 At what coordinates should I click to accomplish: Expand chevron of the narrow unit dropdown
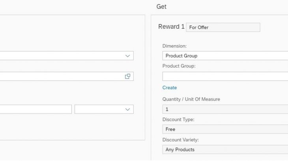click(x=127, y=110)
